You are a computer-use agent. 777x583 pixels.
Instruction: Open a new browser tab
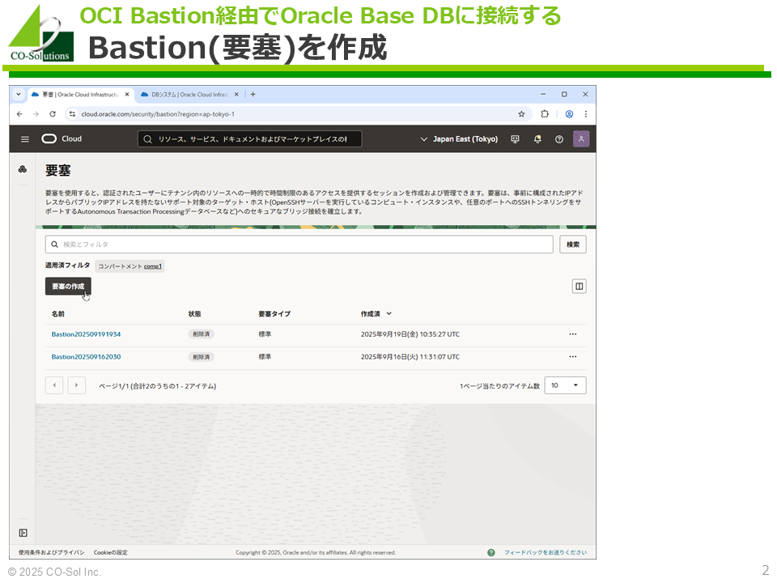(x=253, y=94)
